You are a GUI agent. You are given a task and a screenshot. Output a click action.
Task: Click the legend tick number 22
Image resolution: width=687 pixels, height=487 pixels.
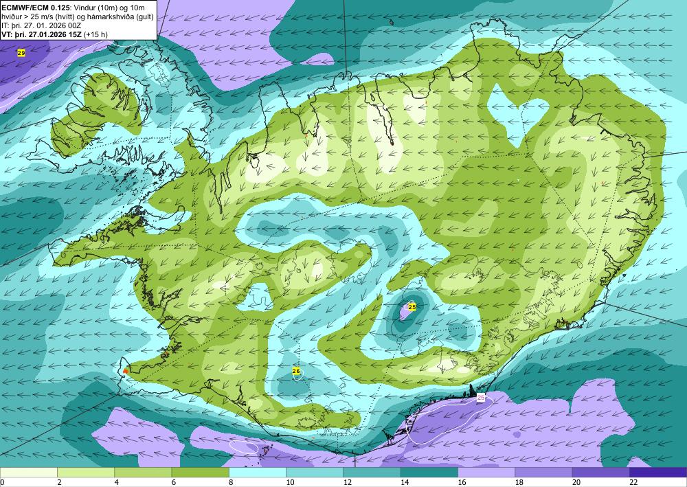[x=633, y=482]
